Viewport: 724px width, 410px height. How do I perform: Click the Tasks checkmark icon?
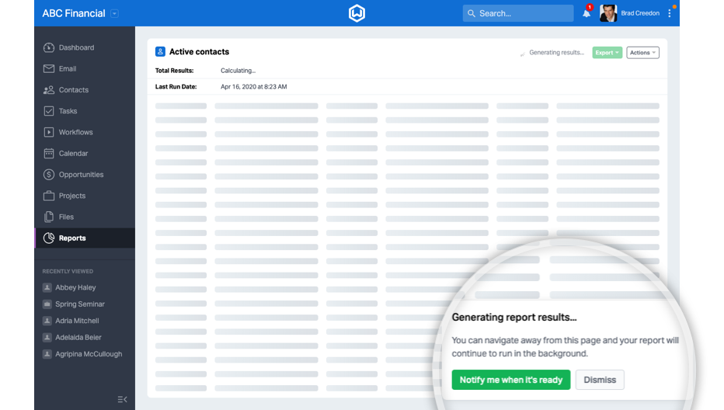49,111
